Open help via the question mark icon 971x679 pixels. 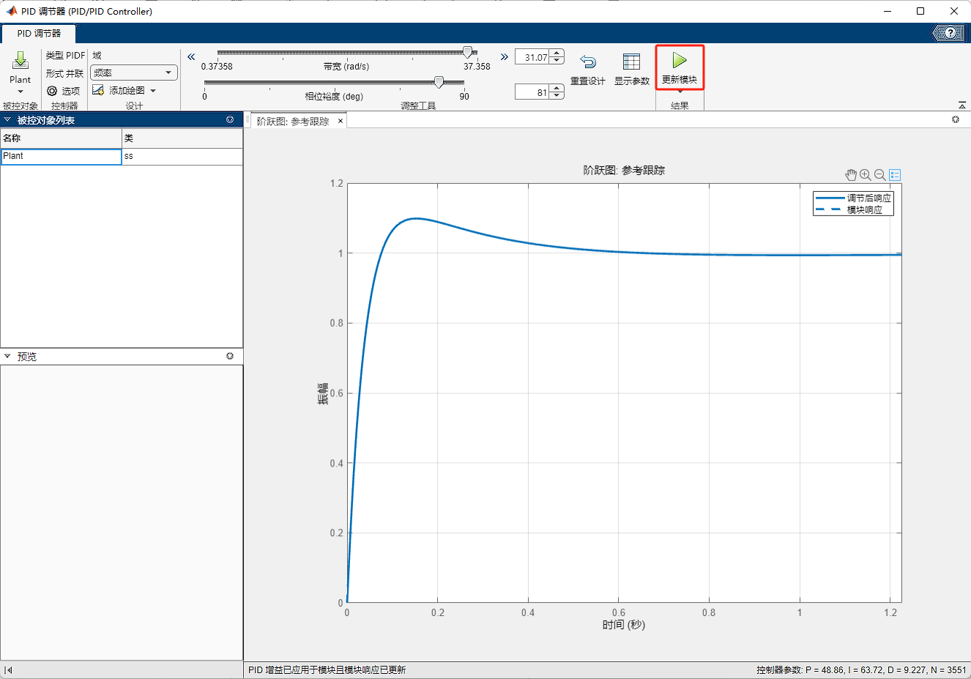coord(950,33)
